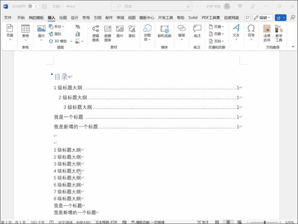298x224 pixels.
Task: Click the blue Share button
Action: 281,18
